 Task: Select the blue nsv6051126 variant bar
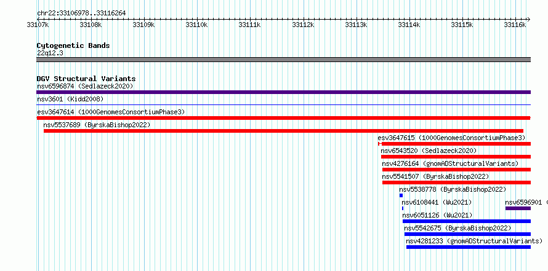coord(467,221)
